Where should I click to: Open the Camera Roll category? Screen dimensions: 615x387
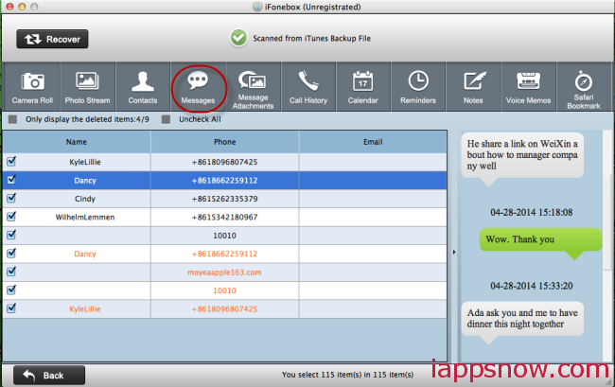click(x=32, y=87)
